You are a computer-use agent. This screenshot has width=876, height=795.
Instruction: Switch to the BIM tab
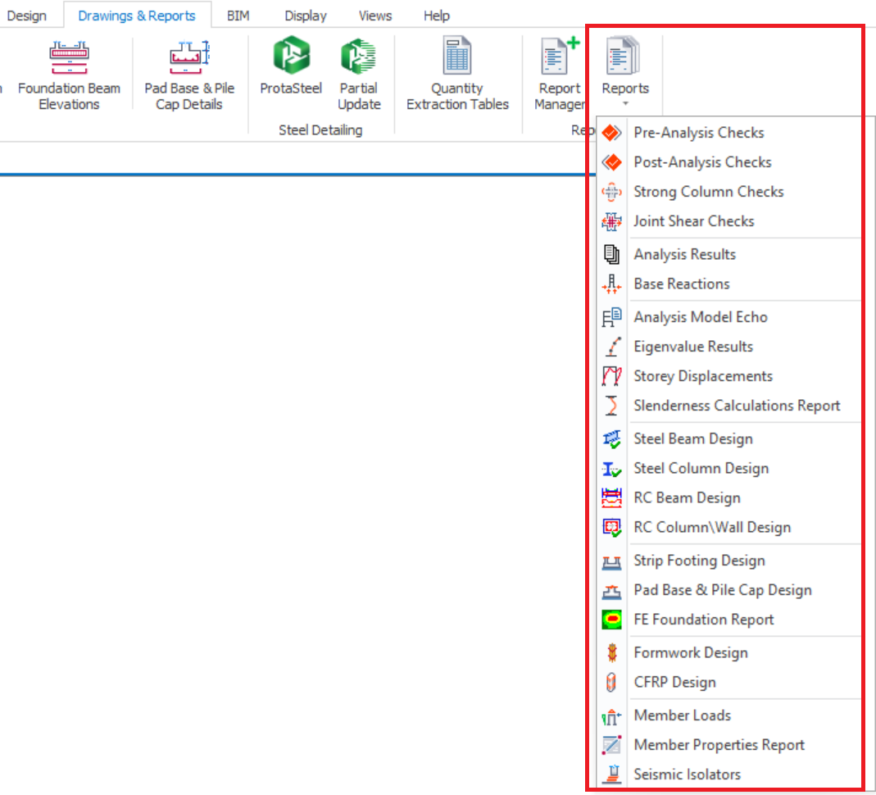pos(238,16)
